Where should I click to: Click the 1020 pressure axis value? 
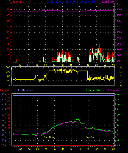point(119,9)
